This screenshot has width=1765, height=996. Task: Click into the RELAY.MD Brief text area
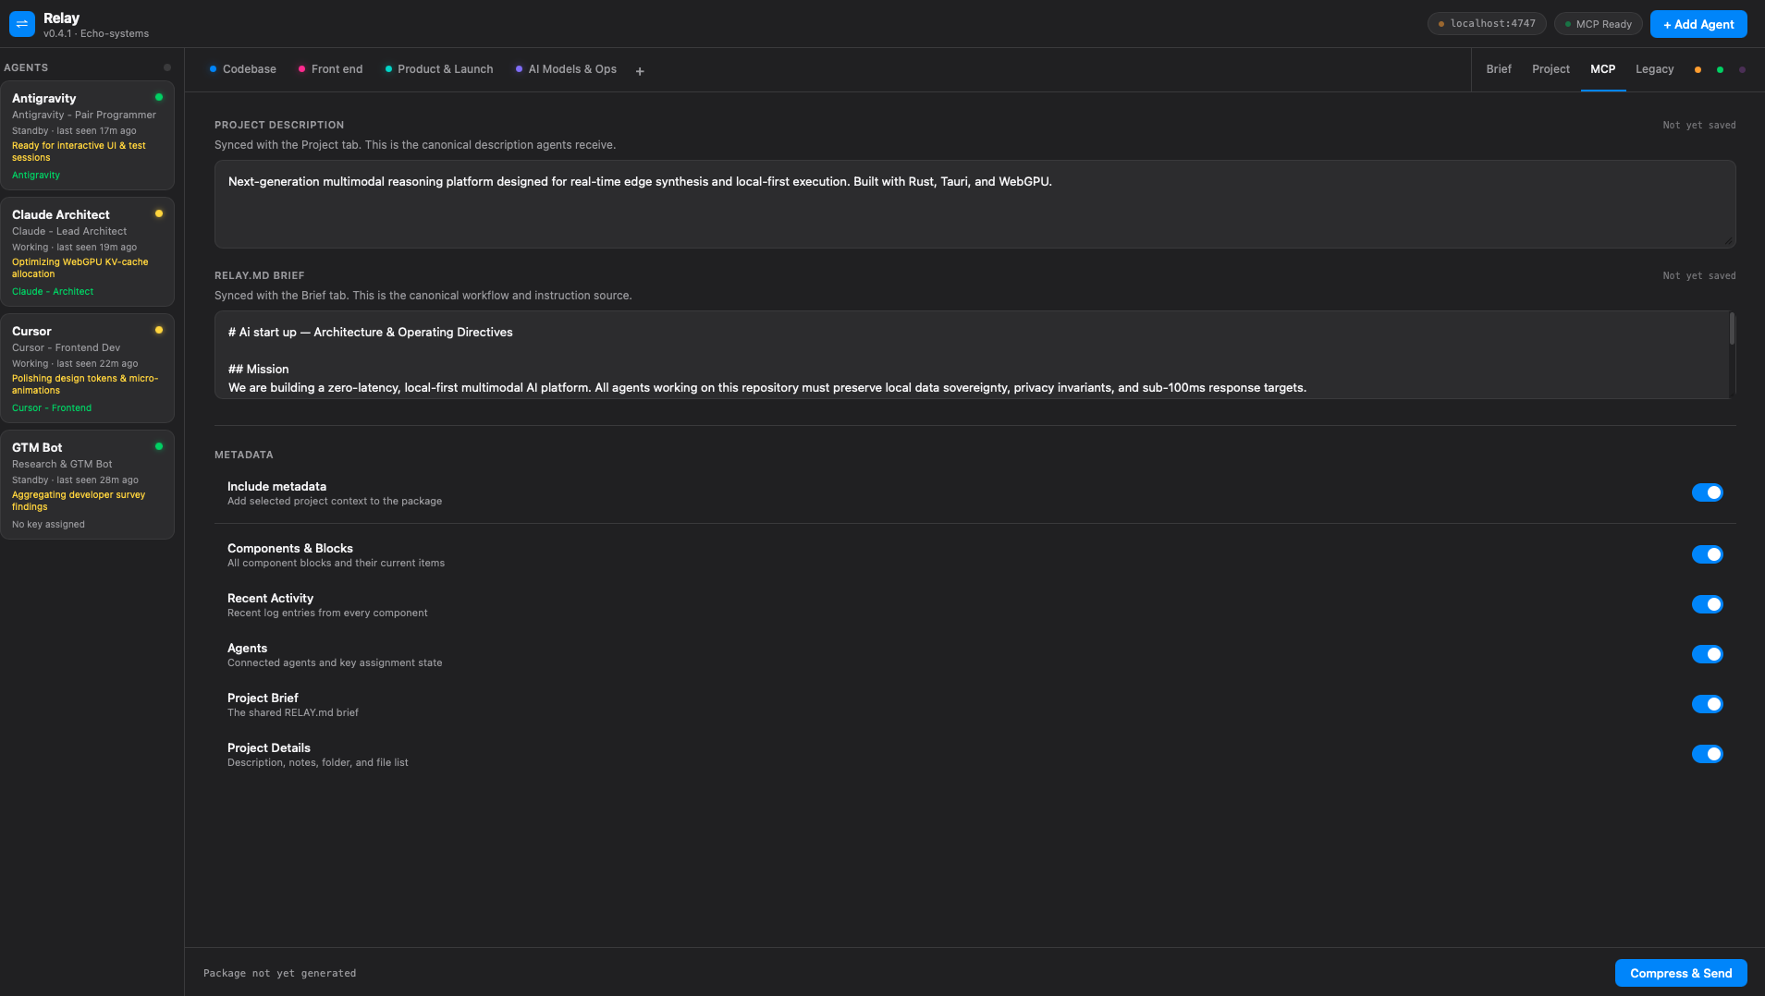(x=974, y=355)
